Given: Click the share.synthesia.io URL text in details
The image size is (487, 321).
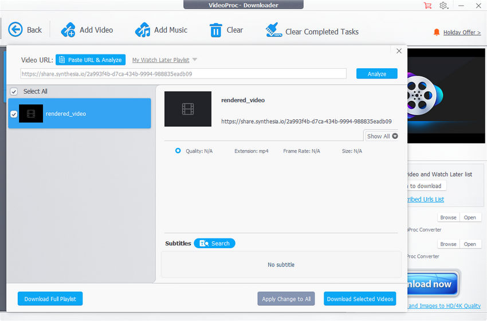Looking at the screenshot, I should 307,121.
